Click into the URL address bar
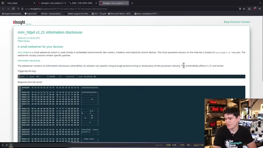263x148 pixels. [131, 9]
